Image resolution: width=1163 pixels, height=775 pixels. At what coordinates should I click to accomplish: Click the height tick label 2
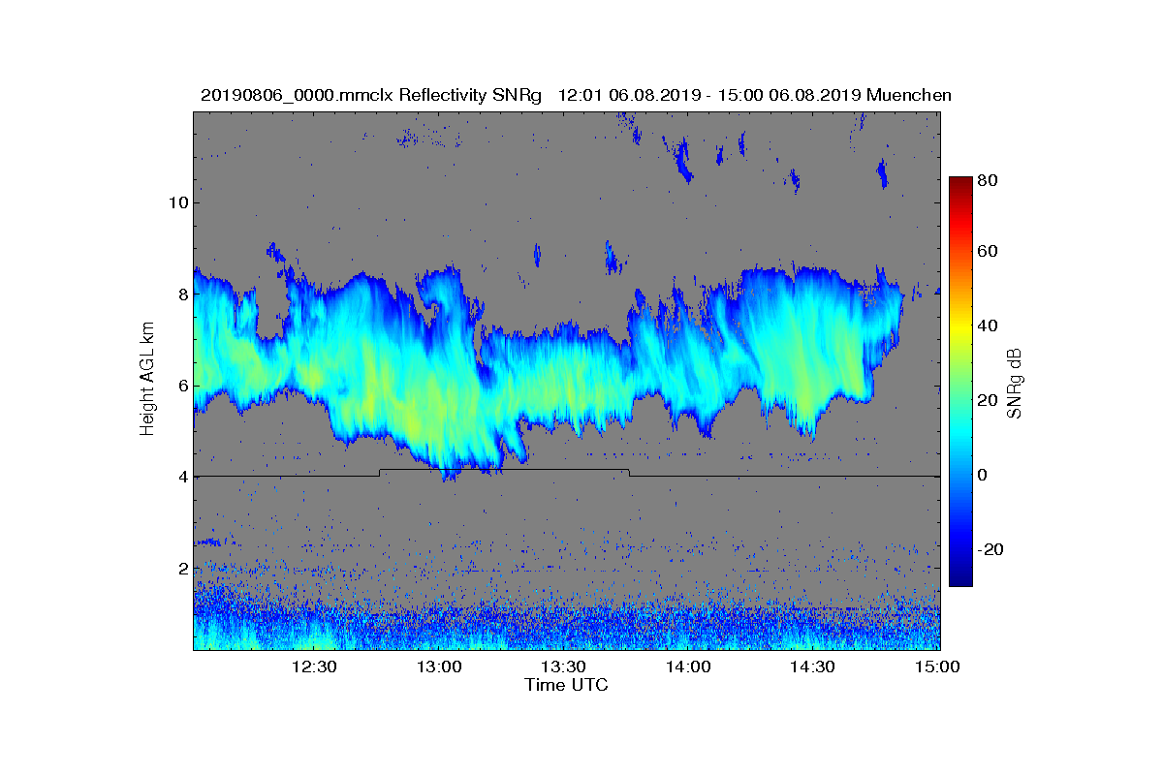(182, 568)
